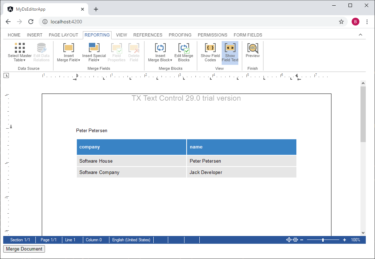Click the vertical scrollbar thumb
Image resolution: width=375 pixels, height=259 pixels.
click(363, 114)
